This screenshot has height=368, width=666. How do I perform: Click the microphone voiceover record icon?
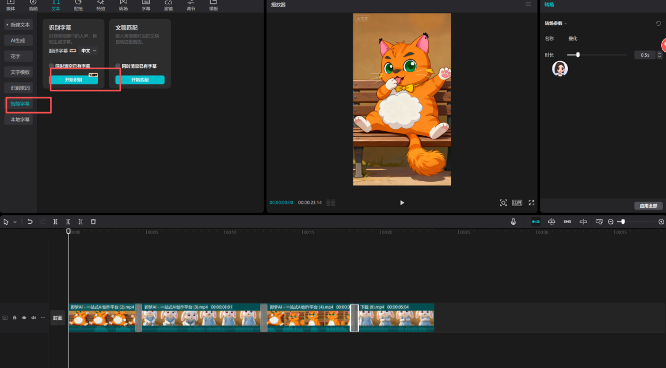(513, 221)
